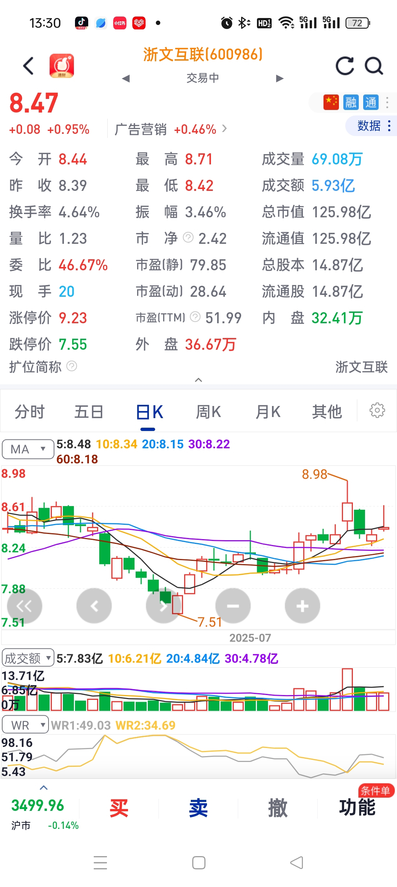Show 市盈(TTM) help question mark
Viewport: 397px width, 887px height.
pyautogui.click(x=195, y=317)
